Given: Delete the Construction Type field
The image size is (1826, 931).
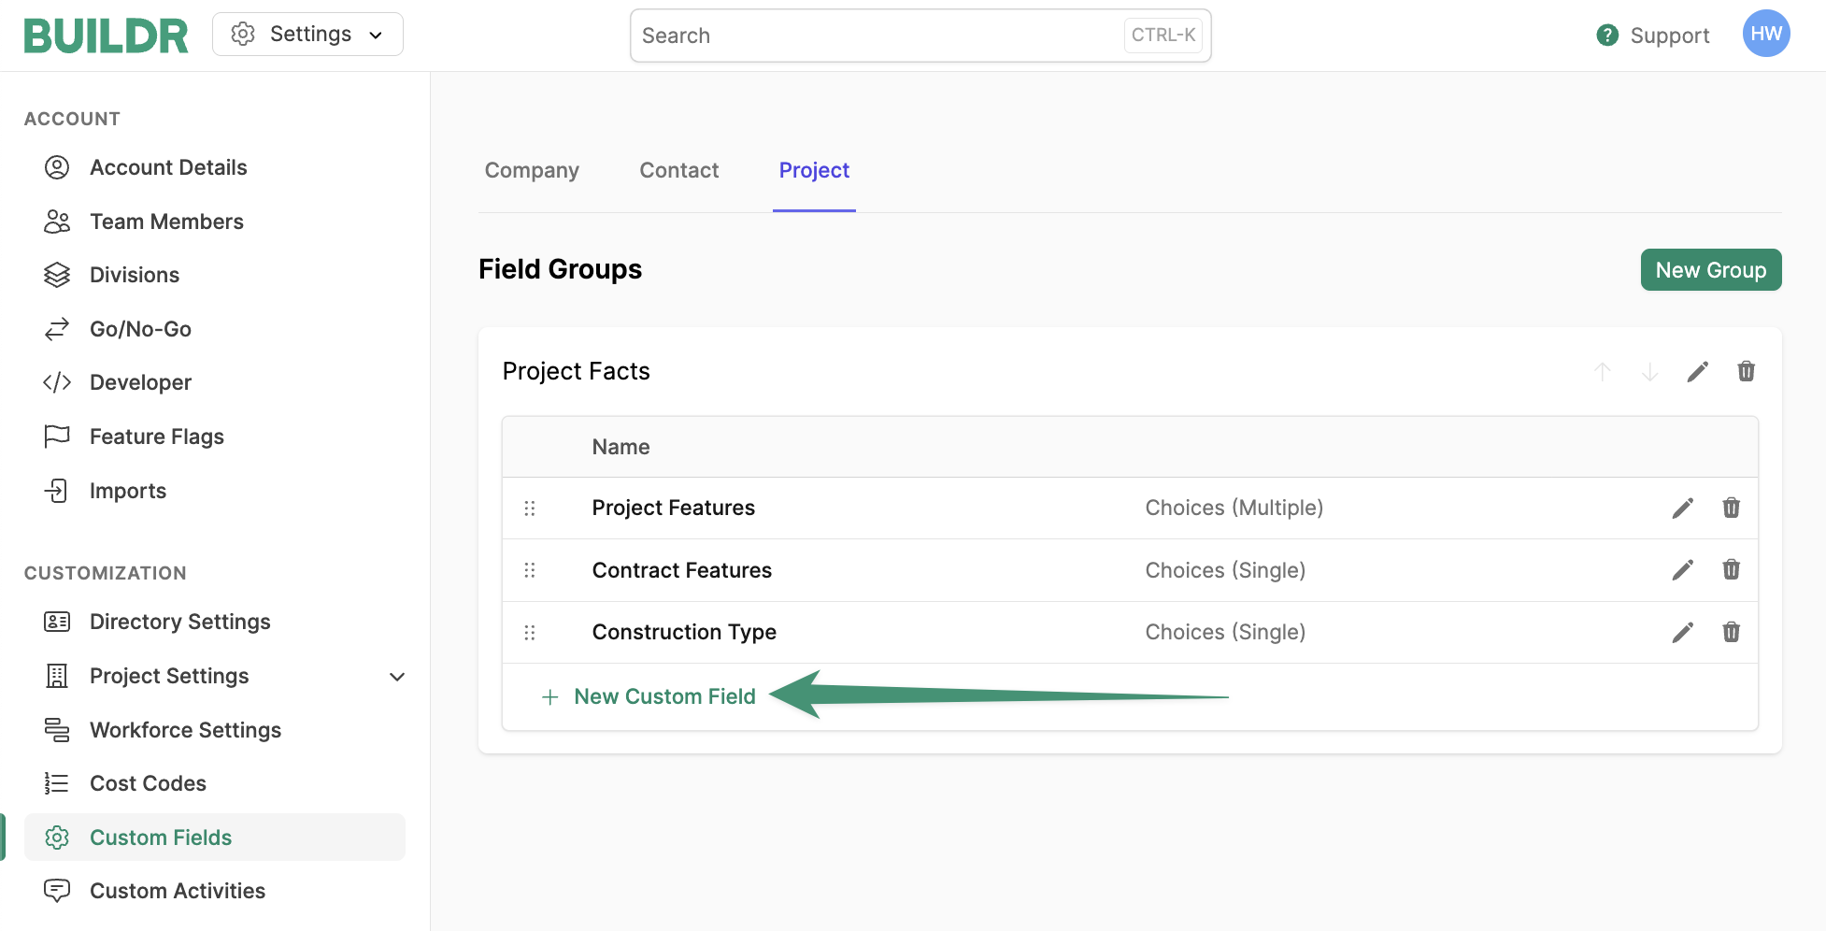Looking at the screenshot, I should 1731,632.
